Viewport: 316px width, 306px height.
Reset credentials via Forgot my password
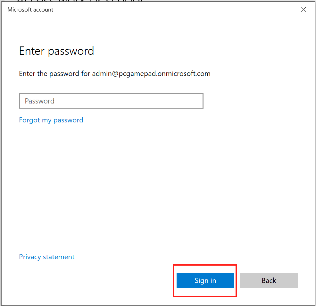tap(51, 120)
